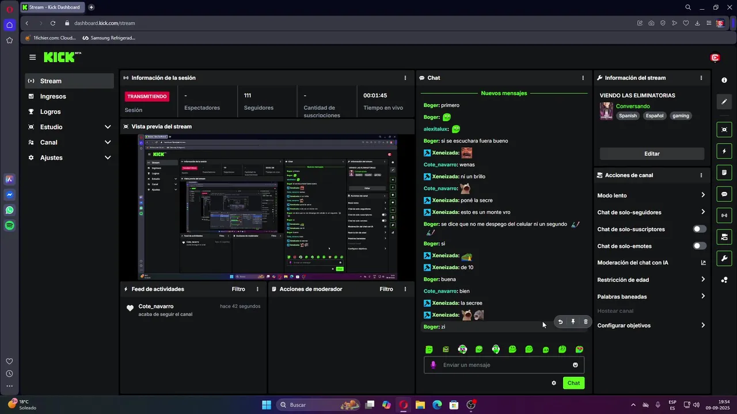Open Información del stream three-dot menu
Viewport: 737px width, 414px height.
701,78
